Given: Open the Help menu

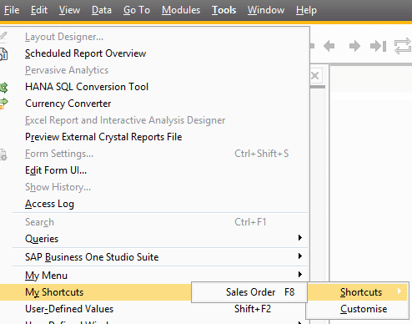Looking at the screenshot, I should (306, 10).
